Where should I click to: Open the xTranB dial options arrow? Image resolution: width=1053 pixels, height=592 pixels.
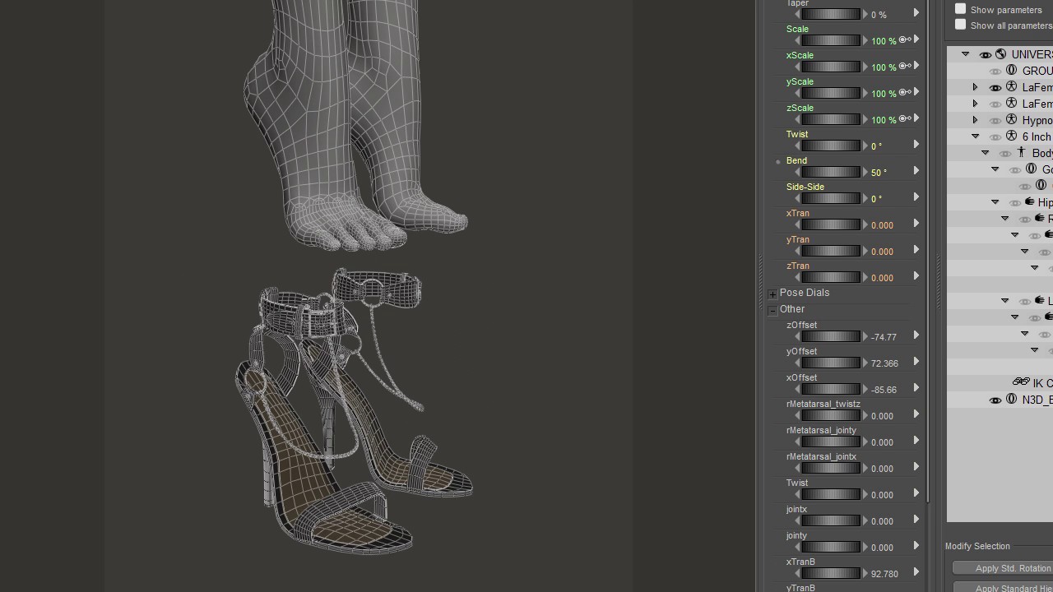point(916,571)
